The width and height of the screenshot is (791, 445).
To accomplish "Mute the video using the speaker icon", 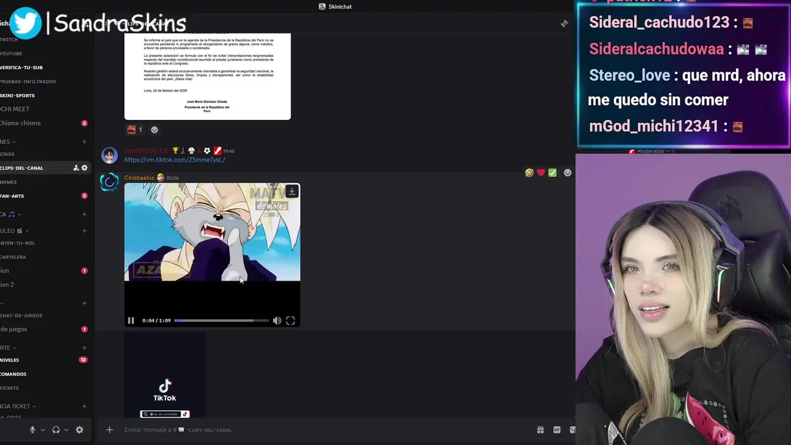I will point(277,320).
